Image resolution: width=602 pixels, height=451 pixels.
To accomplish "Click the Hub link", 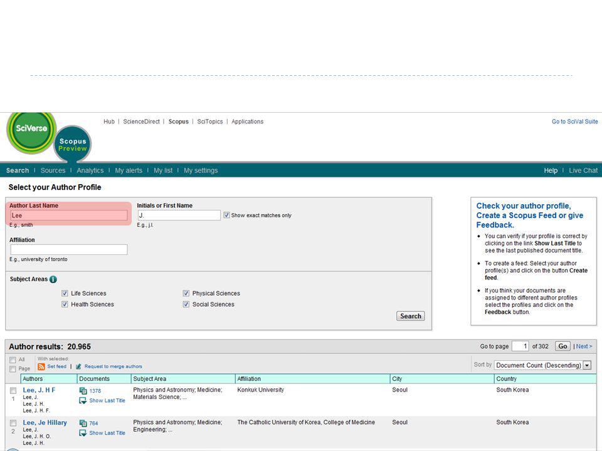I will pyautogui.click(x=109, y=122).
